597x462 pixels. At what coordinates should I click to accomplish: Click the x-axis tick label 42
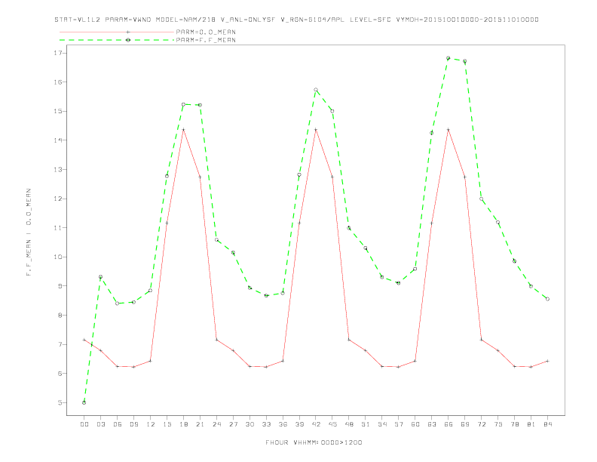(316, 424)
